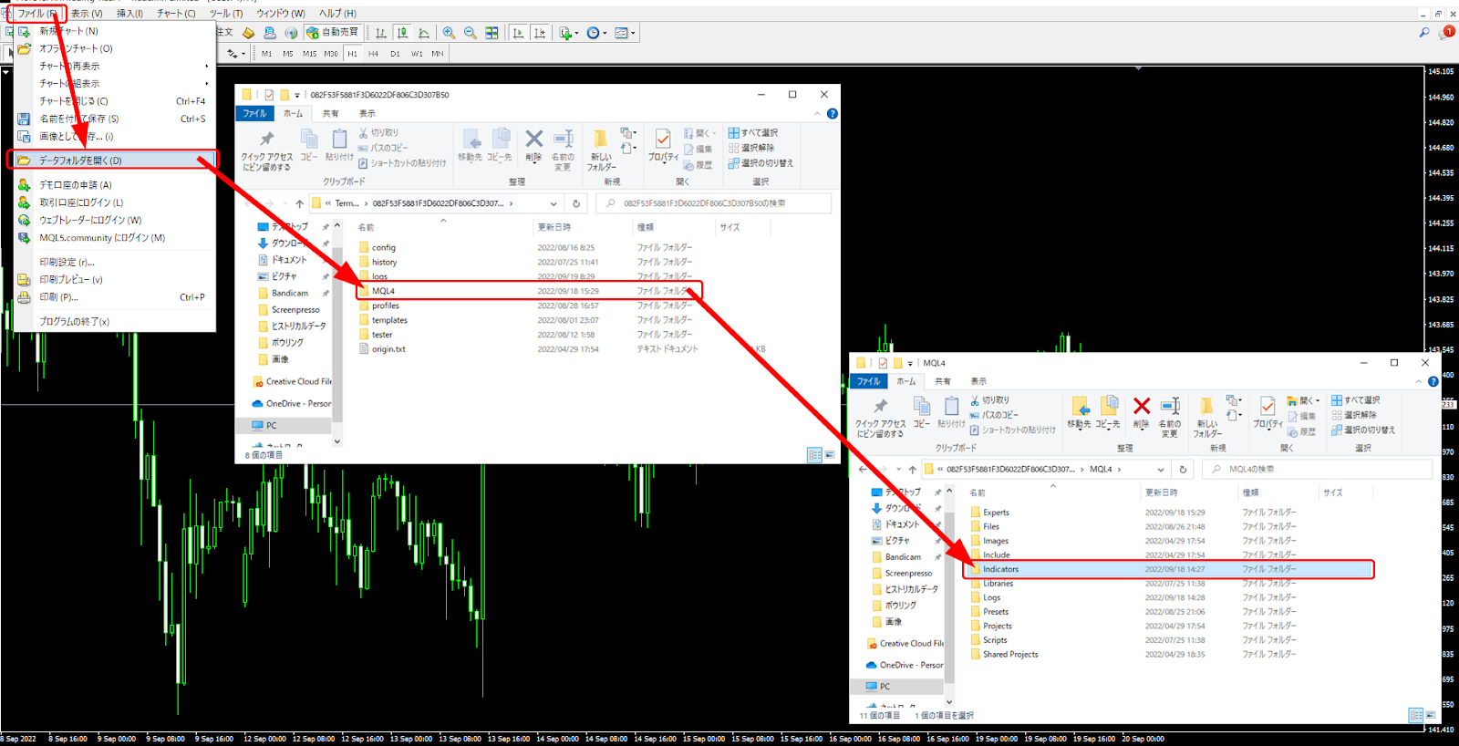
Task: Click the refresh icon beside MQL4 address bar
Action: click(x=1183, y=470)
